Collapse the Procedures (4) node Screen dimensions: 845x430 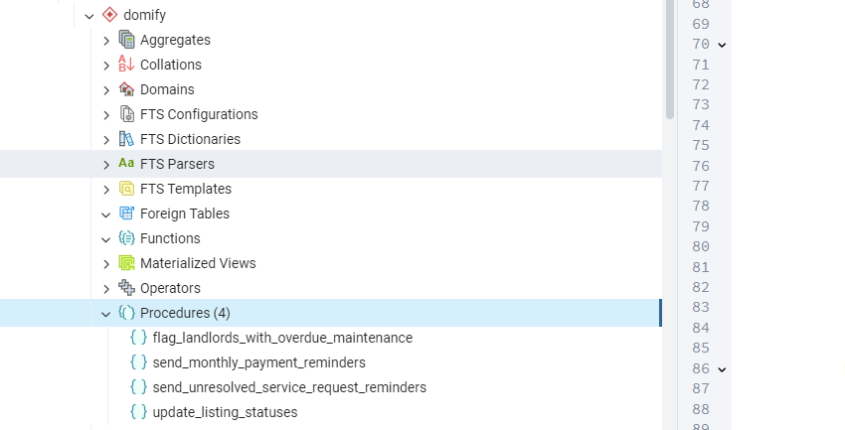pos(106,314)
